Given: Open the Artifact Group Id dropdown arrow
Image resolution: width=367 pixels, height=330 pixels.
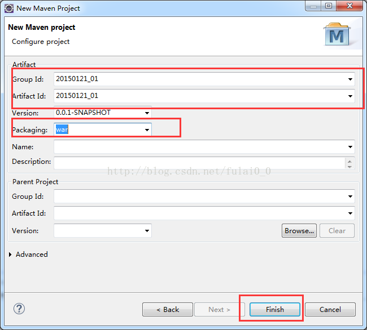Looking at the screenshot, I should tap(350, 79).
